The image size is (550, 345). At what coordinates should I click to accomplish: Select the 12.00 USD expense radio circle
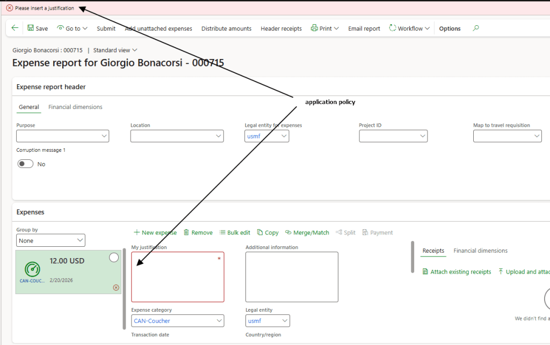point(114,258)
